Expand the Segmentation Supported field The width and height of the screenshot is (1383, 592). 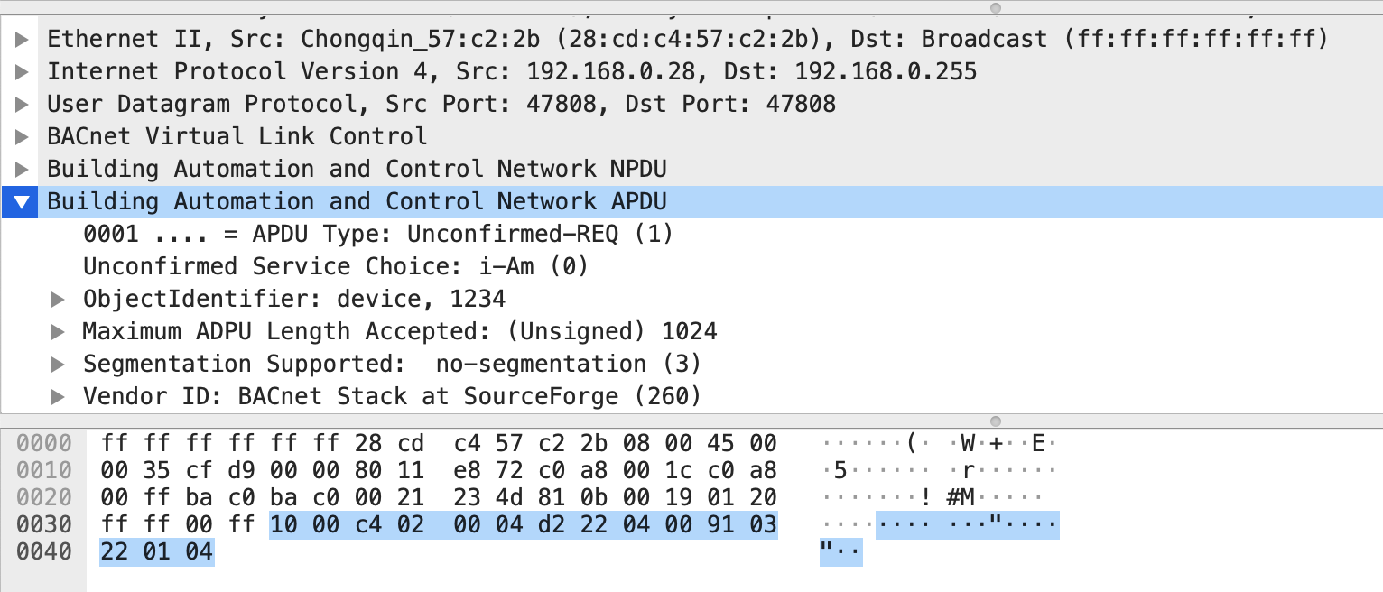click(58, 364)
